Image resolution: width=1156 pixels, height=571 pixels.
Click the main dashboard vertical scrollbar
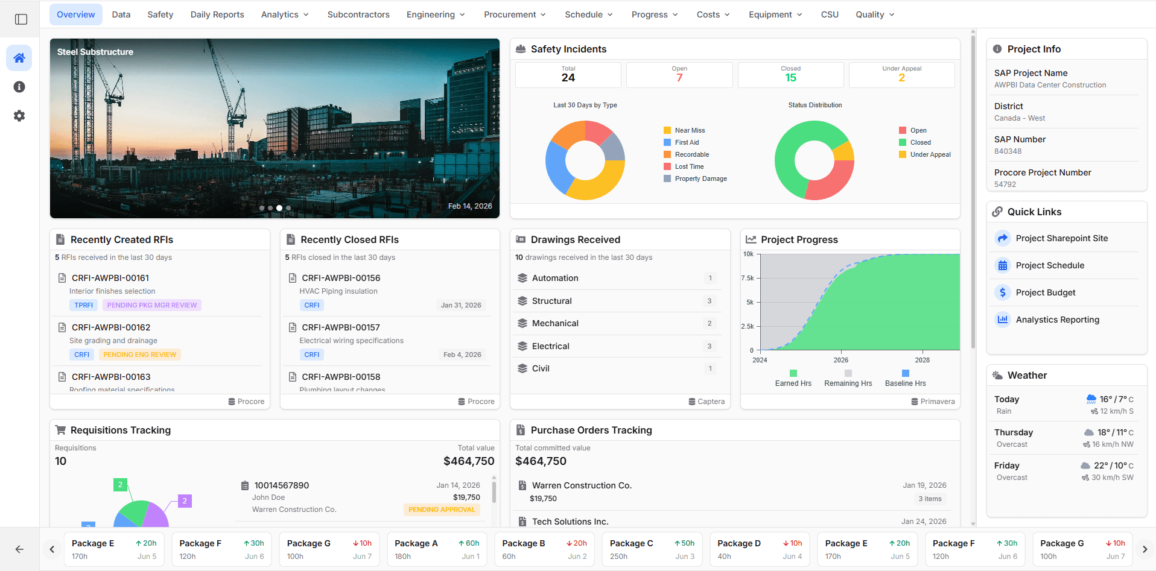pyautogui.click(x=973, y=193)
